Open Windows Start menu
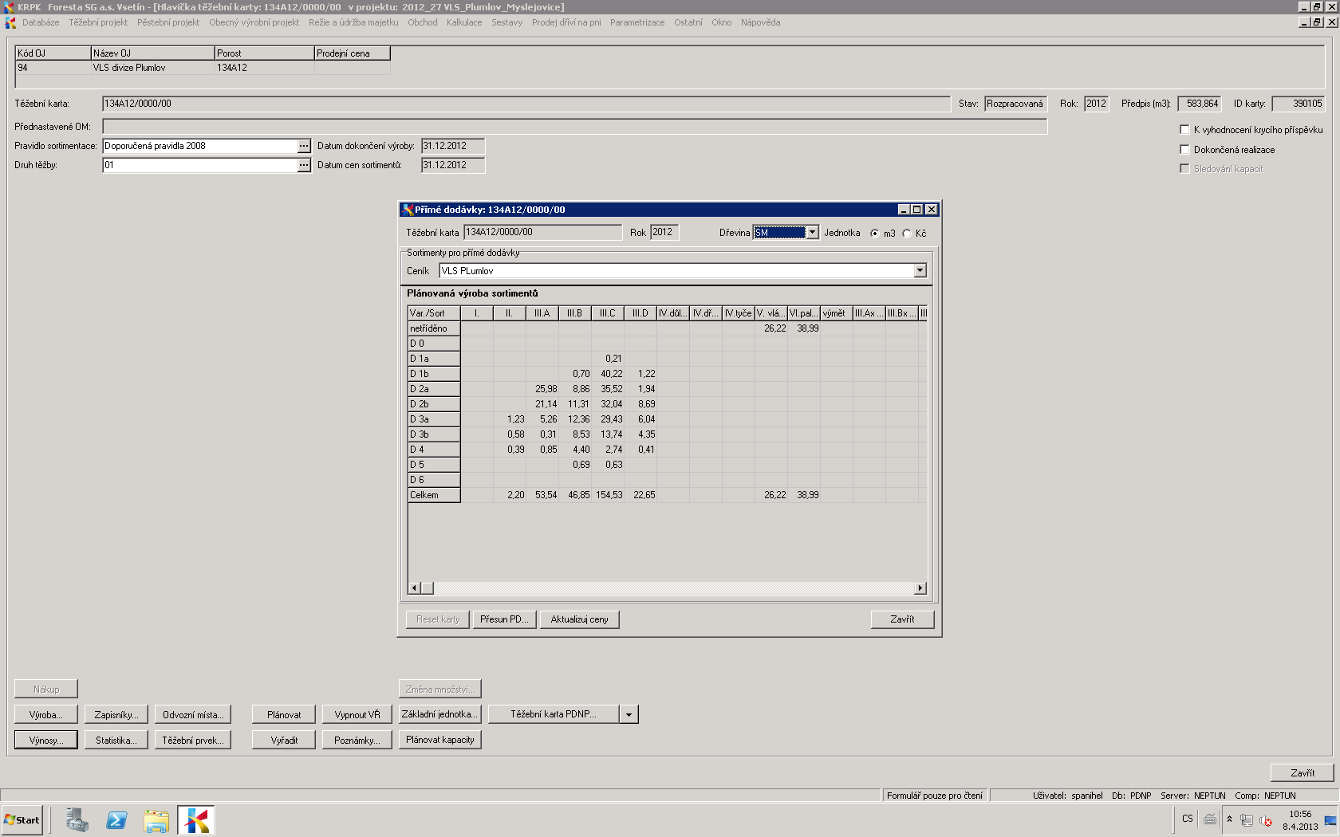This screenshot has width=1340, height=837. click(x=22, y=819)
